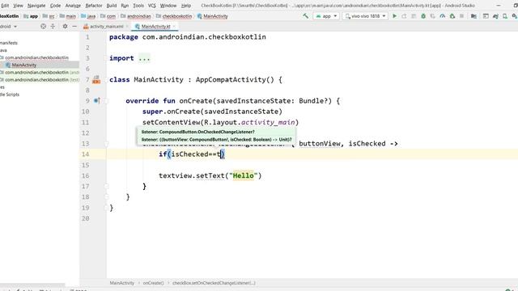Open the Window menu

coord(168,6)
